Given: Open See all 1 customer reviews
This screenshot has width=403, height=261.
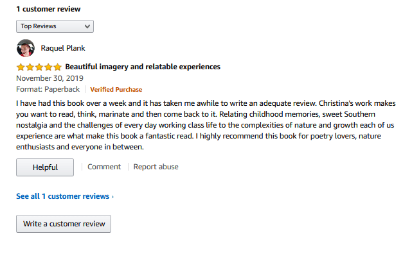Looking at the screenshot, I should point(62,196).
